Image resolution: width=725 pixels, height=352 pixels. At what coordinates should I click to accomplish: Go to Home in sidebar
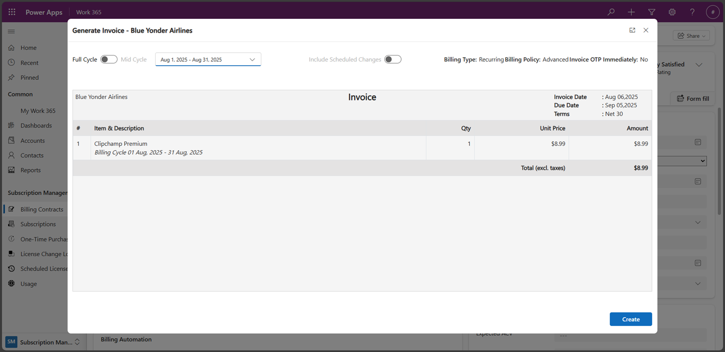(29, 48)
